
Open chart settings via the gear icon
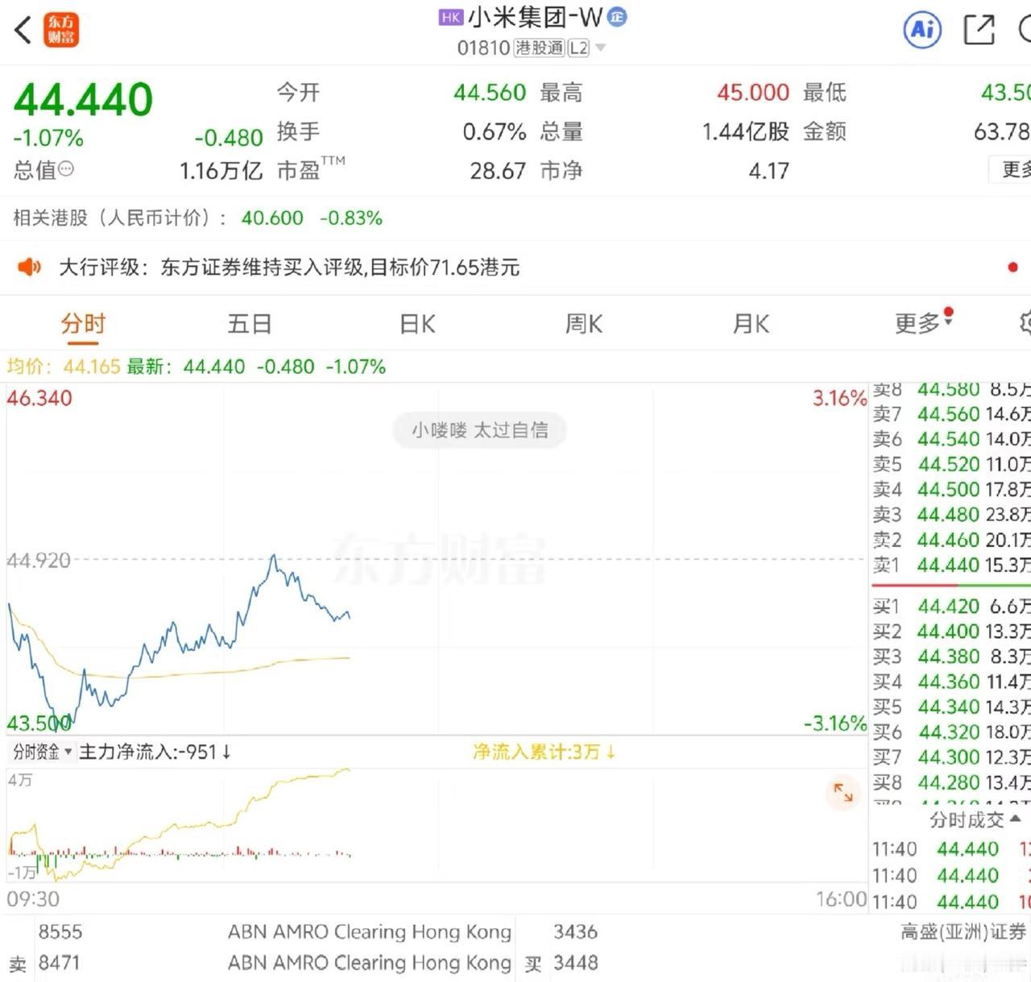click(1024, 323)
